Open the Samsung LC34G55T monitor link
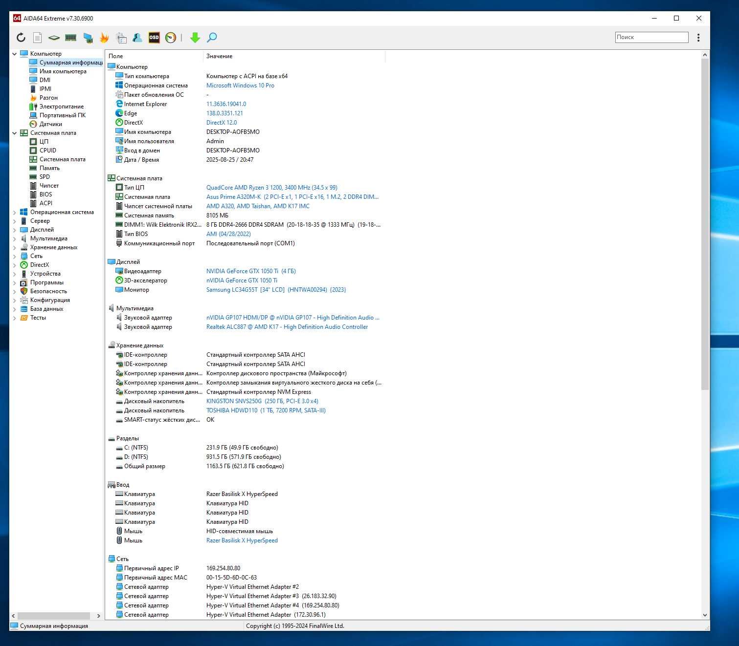 coord(276,290)
